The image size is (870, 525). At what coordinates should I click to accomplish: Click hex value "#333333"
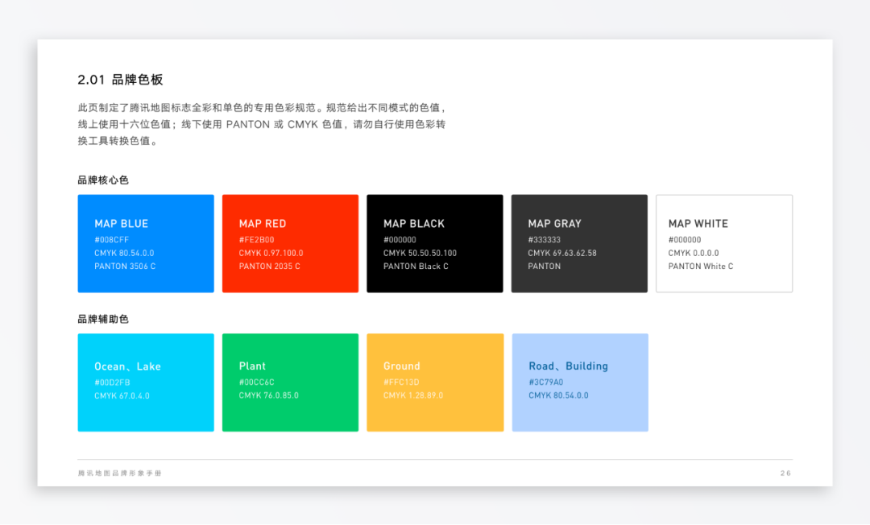coord(545,240)
